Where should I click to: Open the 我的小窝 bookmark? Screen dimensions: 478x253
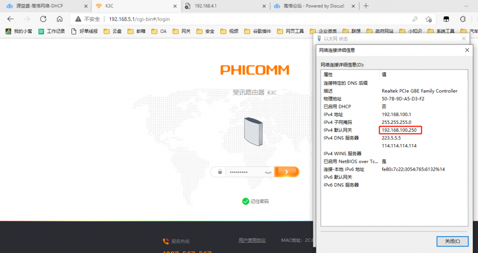pyautogui.click(x=19, y=31)
